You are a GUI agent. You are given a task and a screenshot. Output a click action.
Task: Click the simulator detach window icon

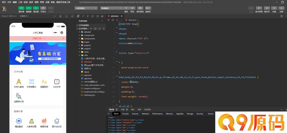[73, 16]
